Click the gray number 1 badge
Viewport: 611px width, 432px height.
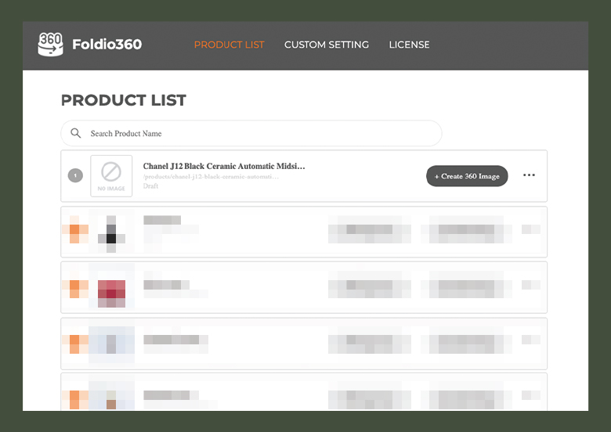[x=76, y=175]
